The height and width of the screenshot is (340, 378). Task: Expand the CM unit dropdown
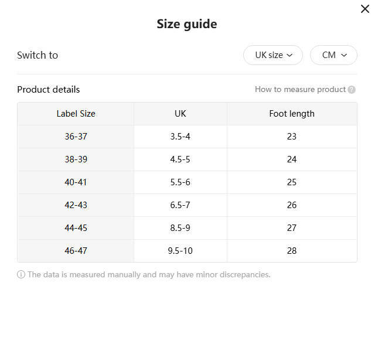pos(333,55)
